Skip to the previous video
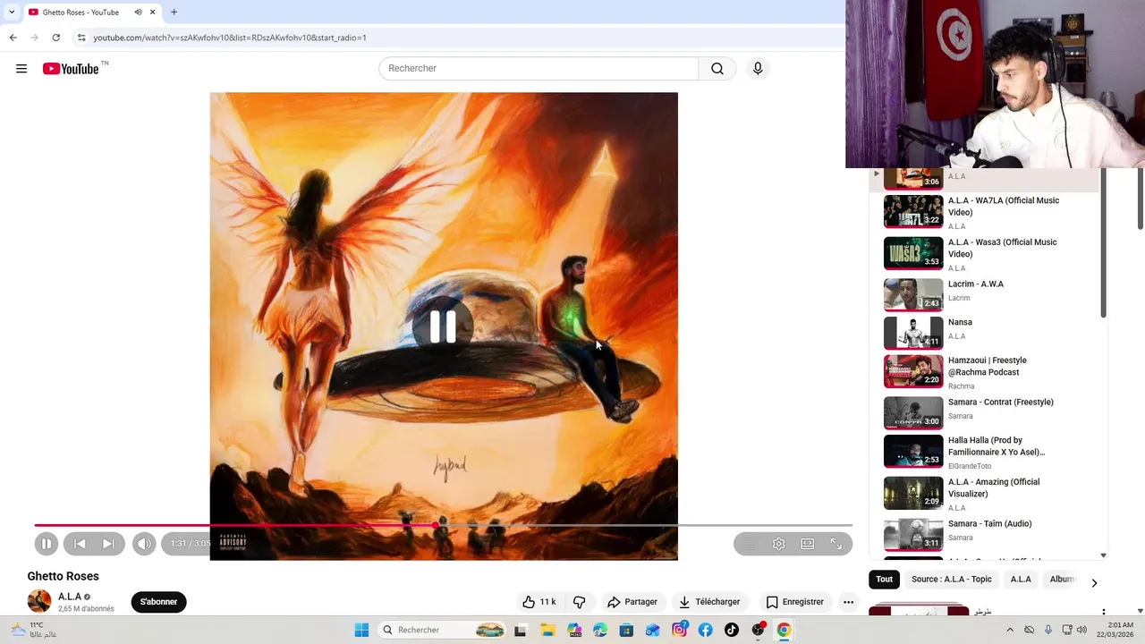The image size is (1145, 644). click(x=80, y=544)
